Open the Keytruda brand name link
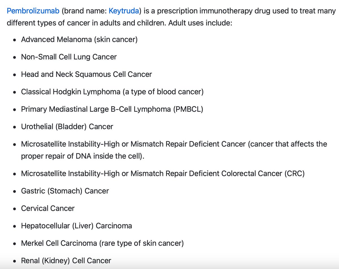This screenshot has width=339, height=269. (x=124, y=11)
